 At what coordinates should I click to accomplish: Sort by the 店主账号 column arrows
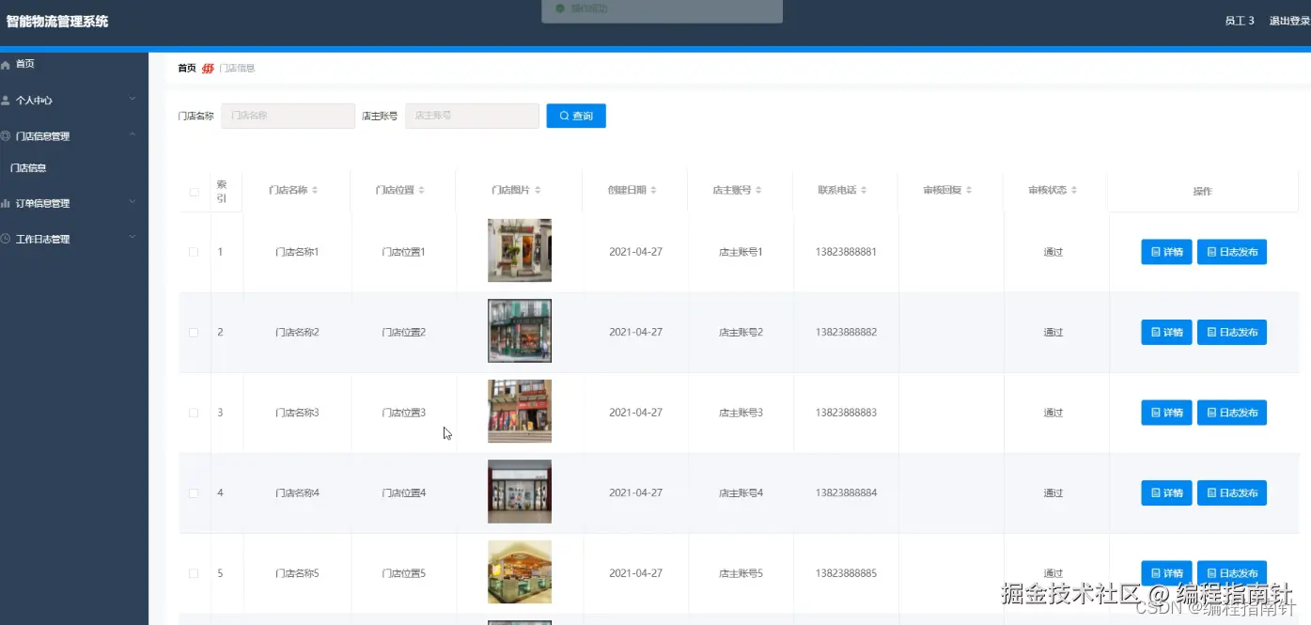[758, 190]
